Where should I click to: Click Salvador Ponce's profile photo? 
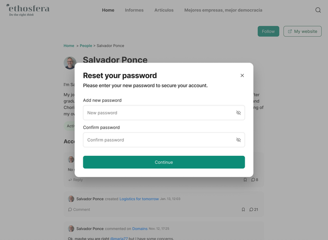70,63
